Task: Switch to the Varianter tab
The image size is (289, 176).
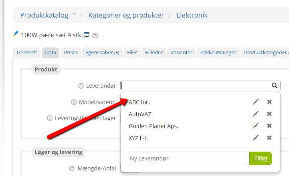Action: click(182, 53)
